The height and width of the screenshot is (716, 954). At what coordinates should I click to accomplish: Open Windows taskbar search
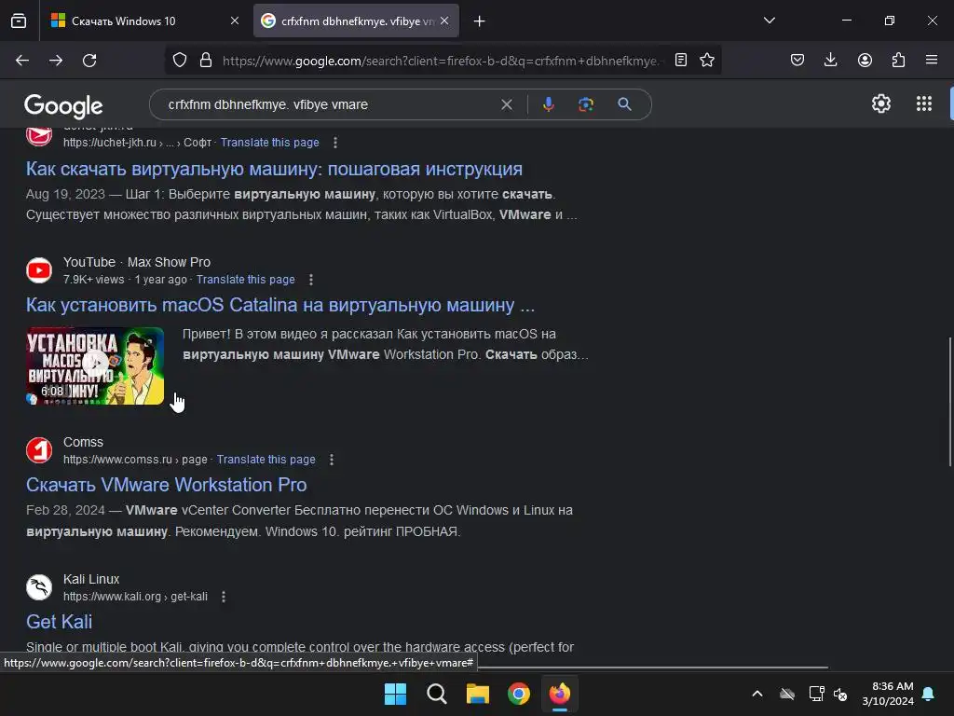[x=437, y=694]
